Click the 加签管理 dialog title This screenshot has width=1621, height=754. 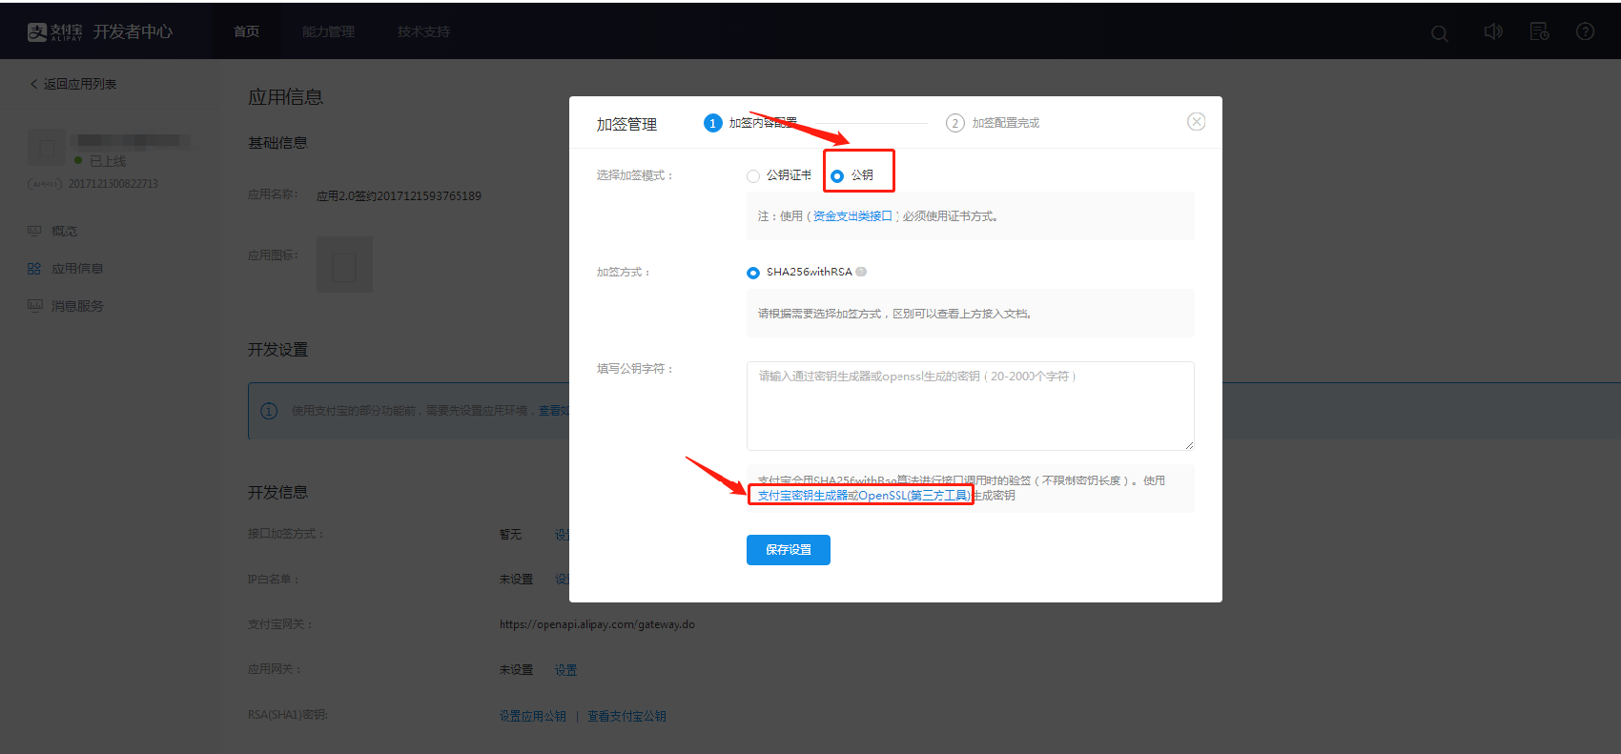point(626,124)
